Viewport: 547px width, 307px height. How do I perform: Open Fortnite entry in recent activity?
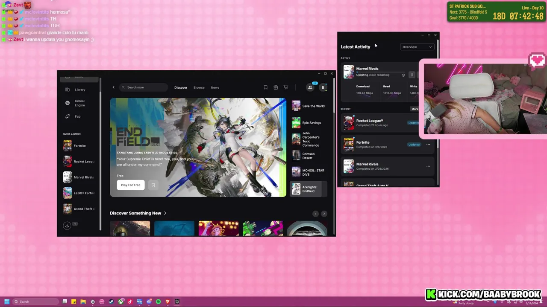[387, 145]
